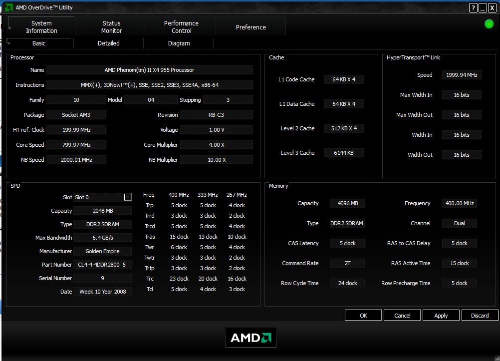
Task: Click the 4.00 X core multiplier value
Action: [217, 145]
